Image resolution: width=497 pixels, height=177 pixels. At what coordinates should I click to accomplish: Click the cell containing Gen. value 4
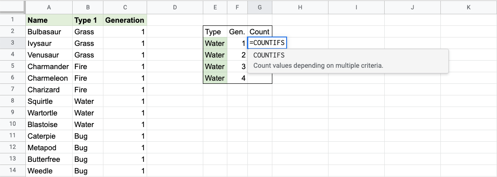(x=238, y=78)
